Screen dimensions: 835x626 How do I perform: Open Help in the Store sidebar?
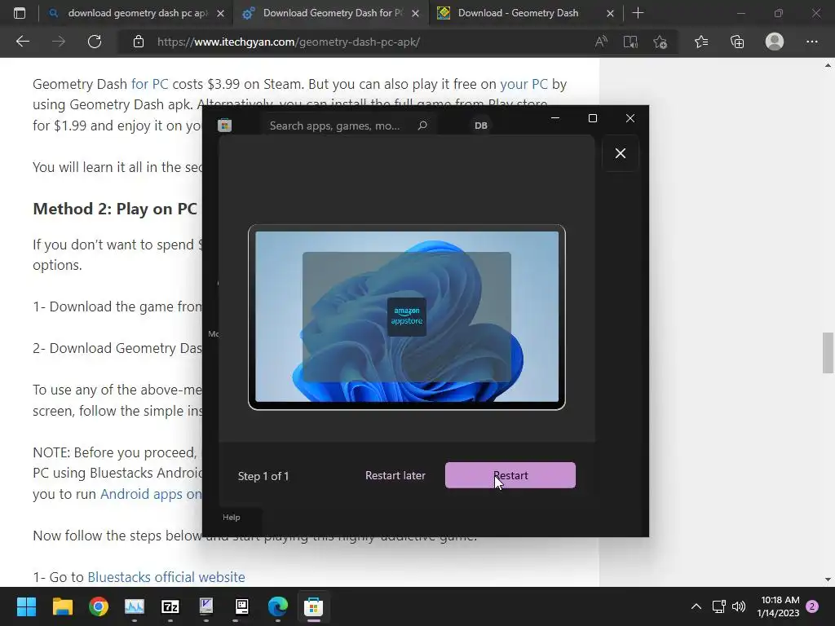(231, 517)
